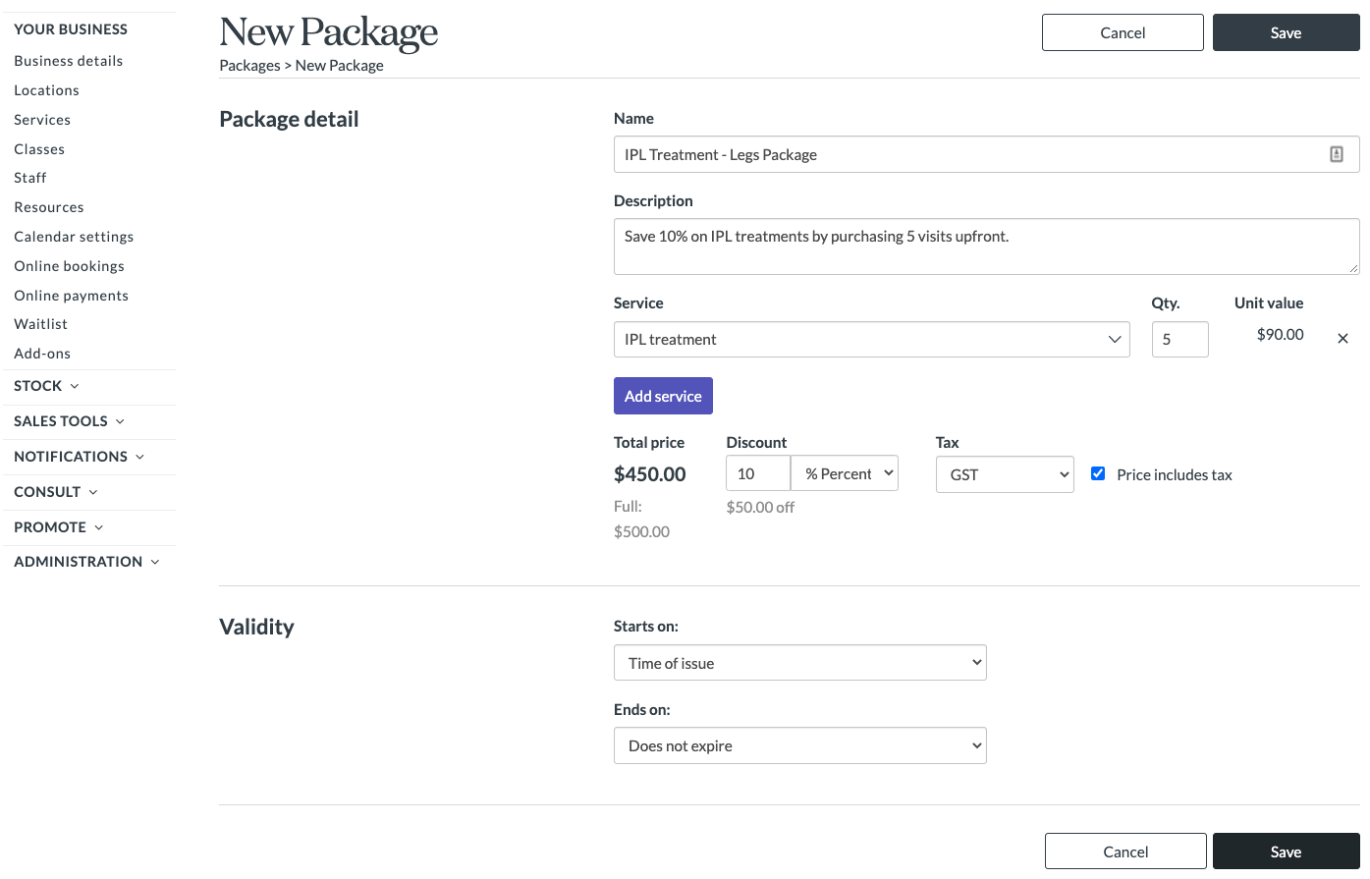This screenshot has height=879, width=1370.
Task: Change the Starts on dropdown
Action: [798, 662]
